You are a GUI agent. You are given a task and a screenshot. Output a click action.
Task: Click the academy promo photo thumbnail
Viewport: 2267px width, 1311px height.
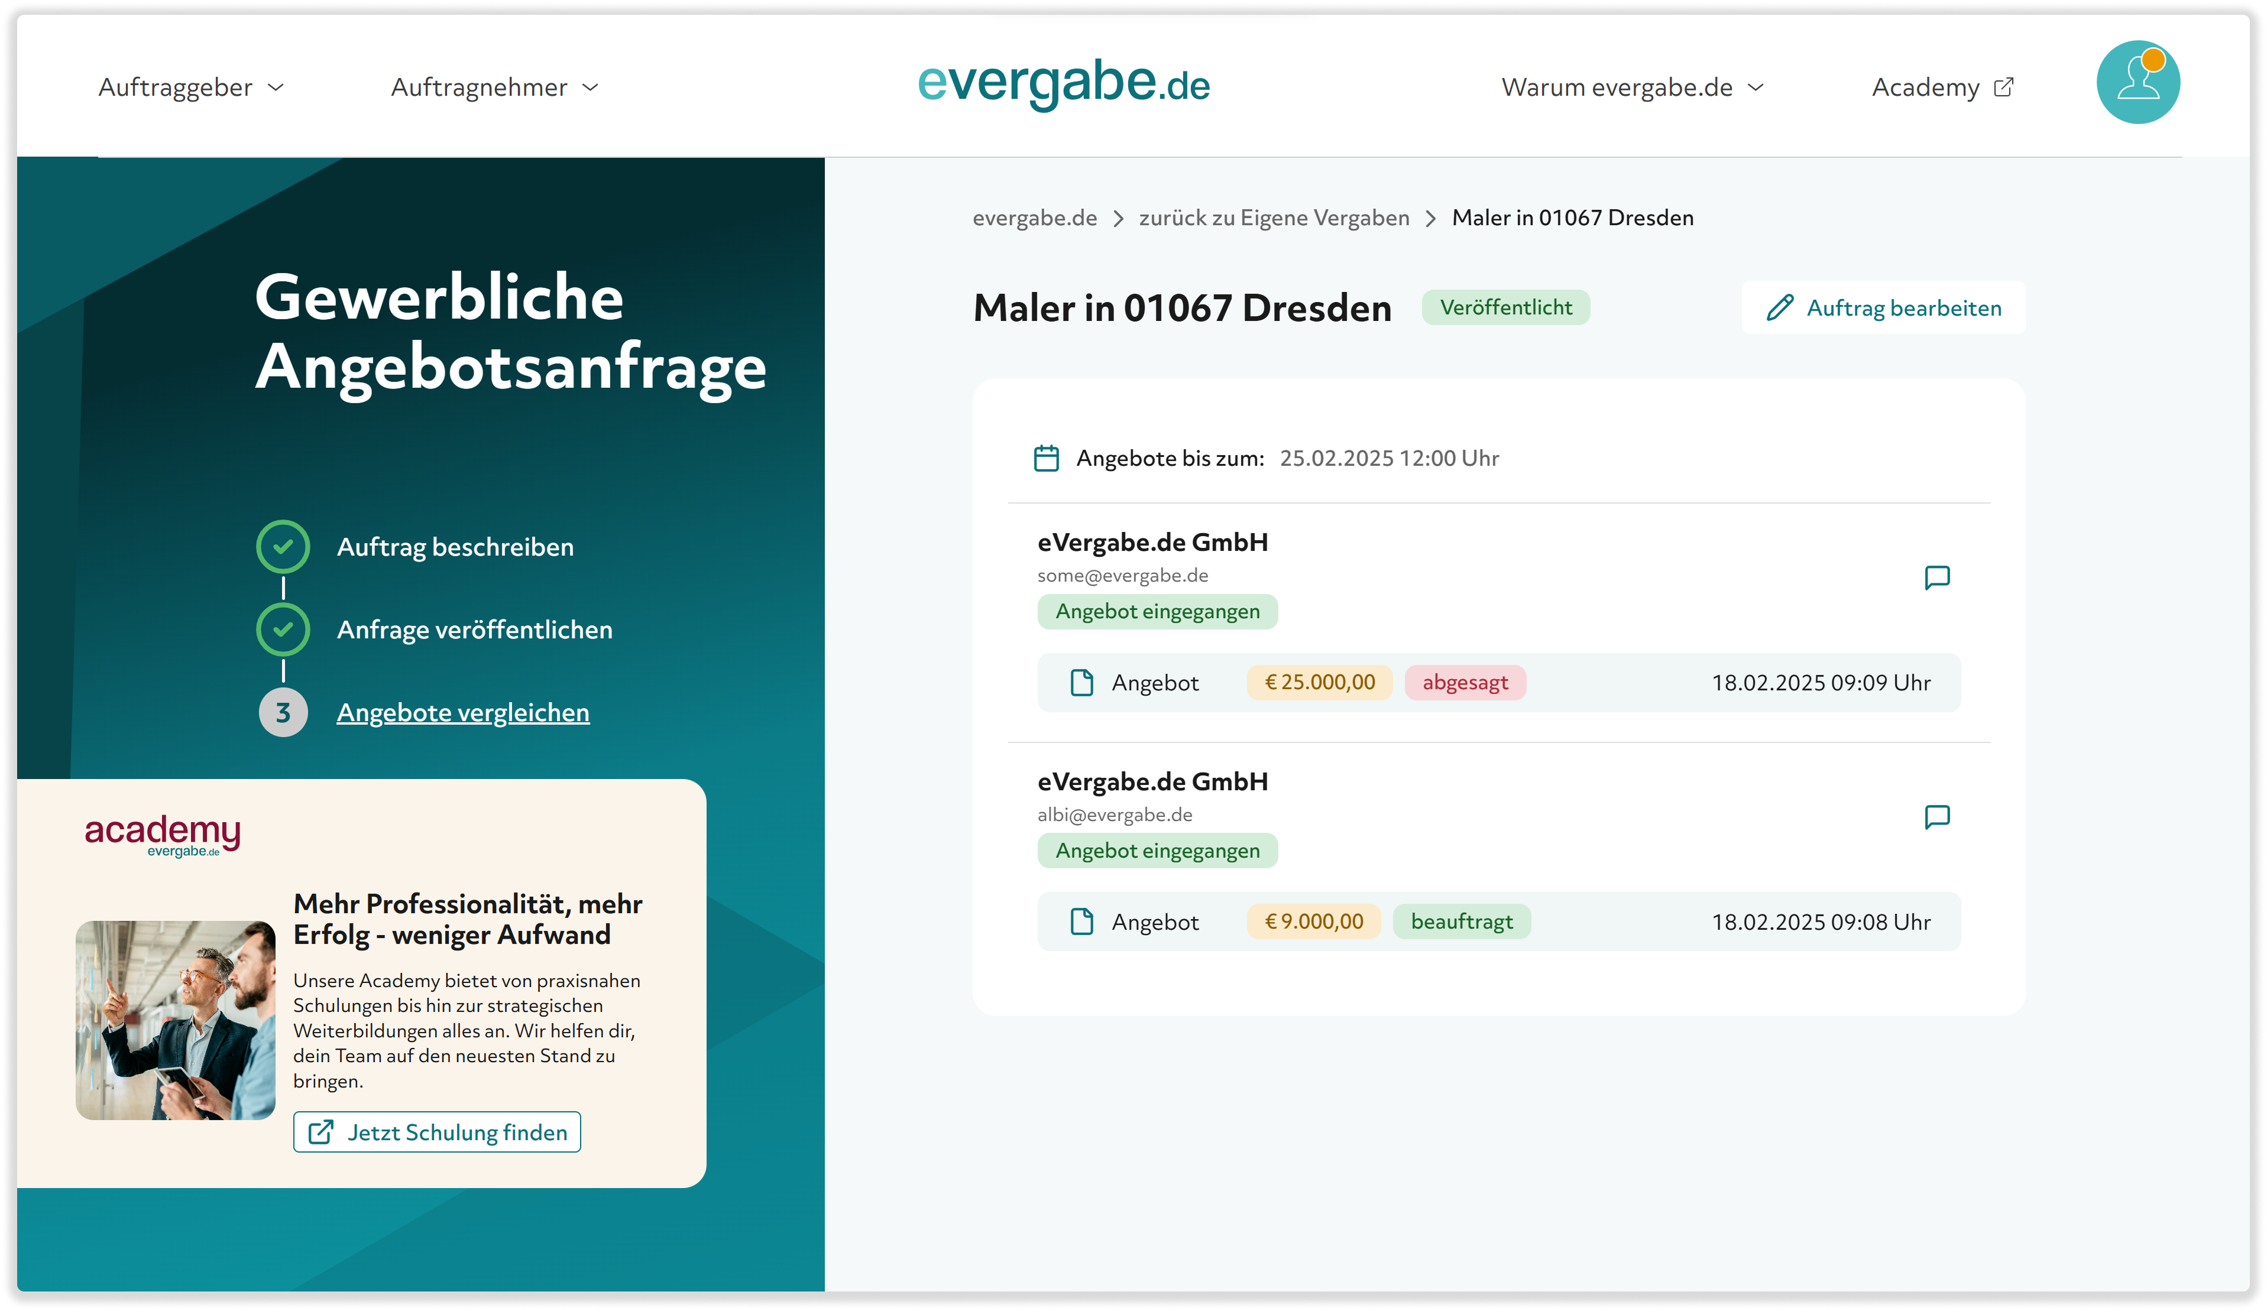click(176, 1020)
